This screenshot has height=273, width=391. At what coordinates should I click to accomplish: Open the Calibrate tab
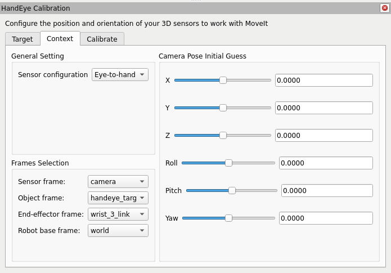[102, 39]
